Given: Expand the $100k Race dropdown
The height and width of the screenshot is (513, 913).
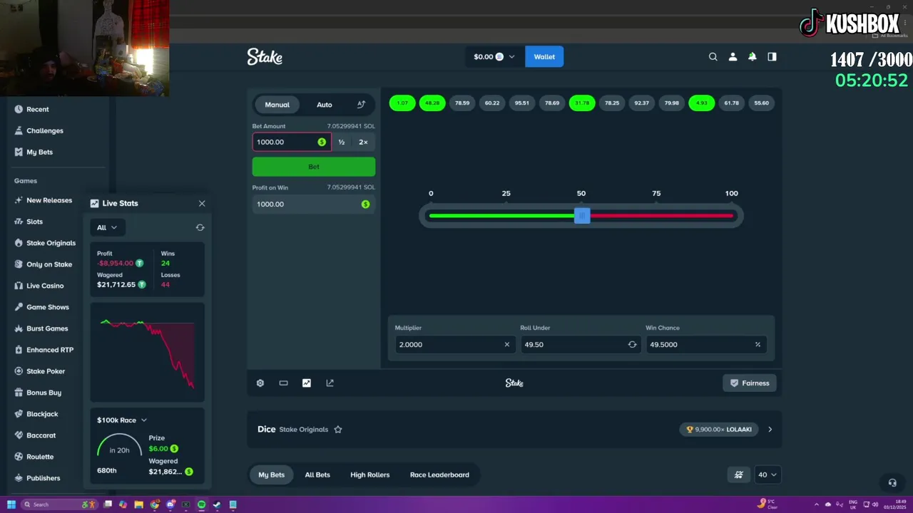Looking at the screenshot, I should [x=122, y=420].
